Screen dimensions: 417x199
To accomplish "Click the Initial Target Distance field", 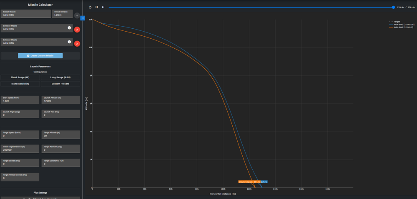I will [x=20, y=149].
